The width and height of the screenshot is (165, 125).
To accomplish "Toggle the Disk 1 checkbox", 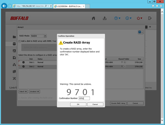I will tap(23, 62).
